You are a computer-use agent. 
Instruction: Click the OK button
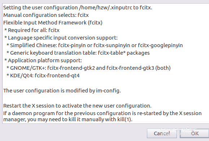(195, 133)
